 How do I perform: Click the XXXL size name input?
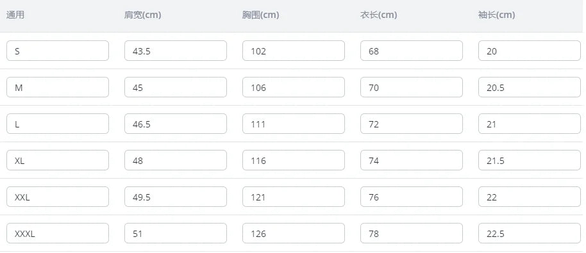[58, 234]
